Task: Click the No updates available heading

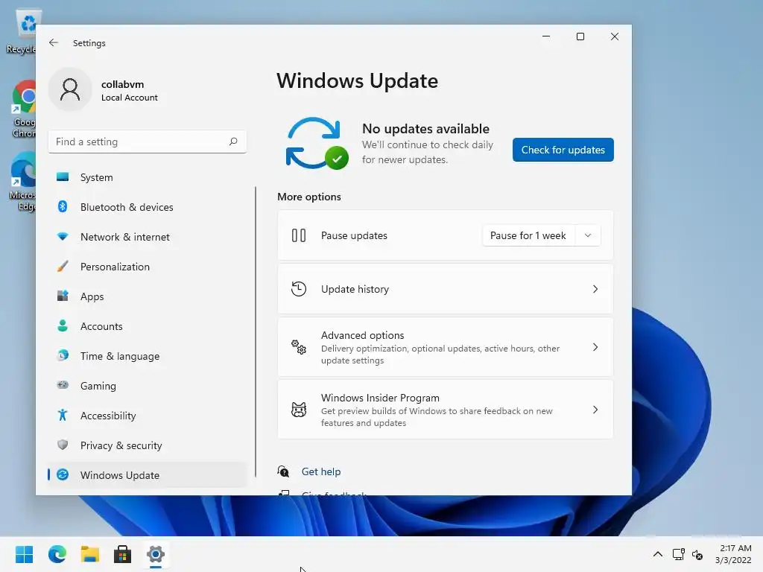Action: point(425,128)
